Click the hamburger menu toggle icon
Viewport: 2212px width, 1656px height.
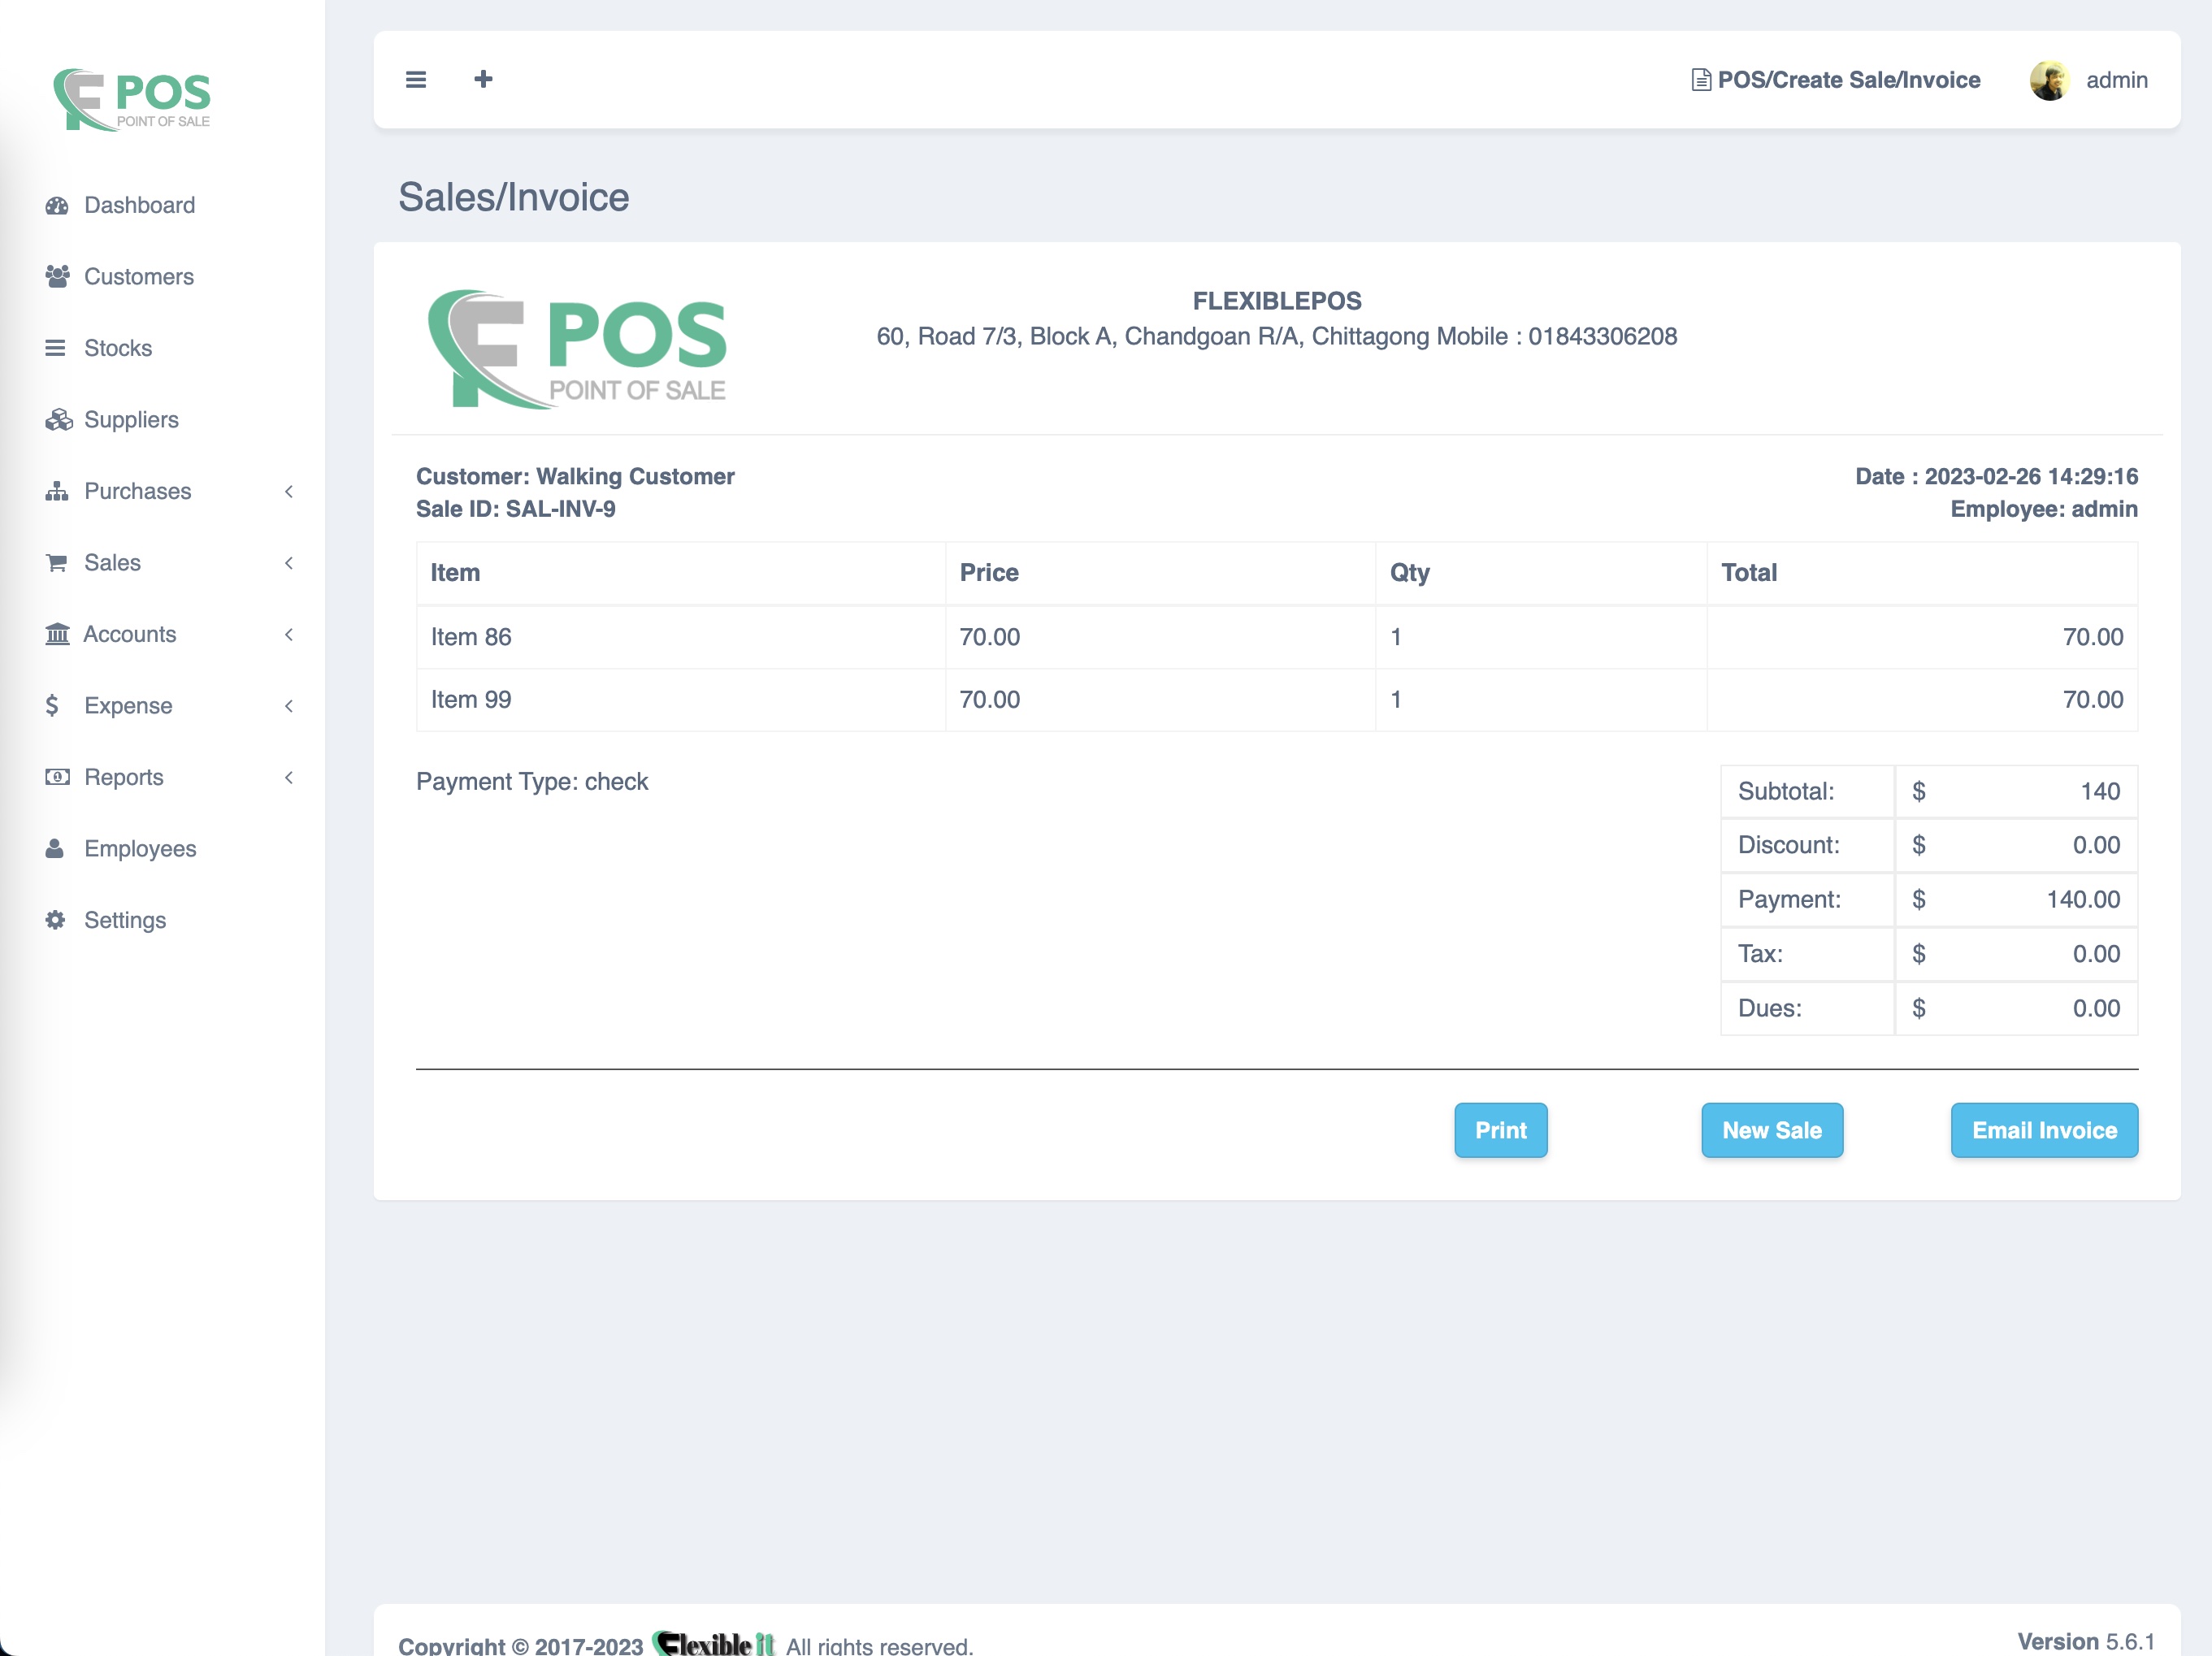416,80
